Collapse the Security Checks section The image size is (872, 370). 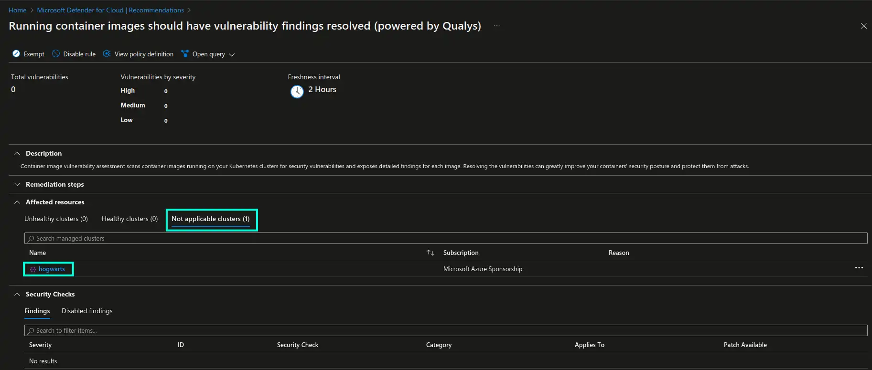(17, 294)
